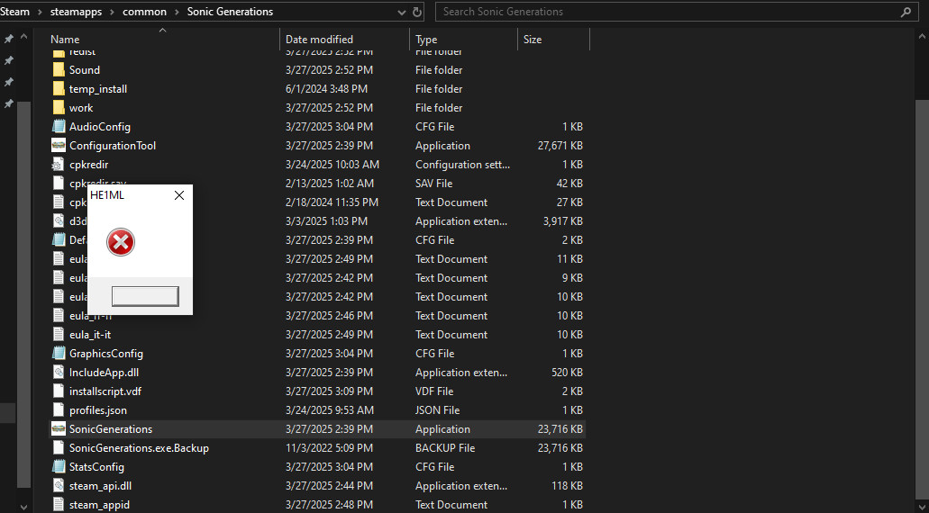Click the ConfigurationTool application icon
This screenshot has height=513, width=929.
pyautogui.click(x=59, y=146)
